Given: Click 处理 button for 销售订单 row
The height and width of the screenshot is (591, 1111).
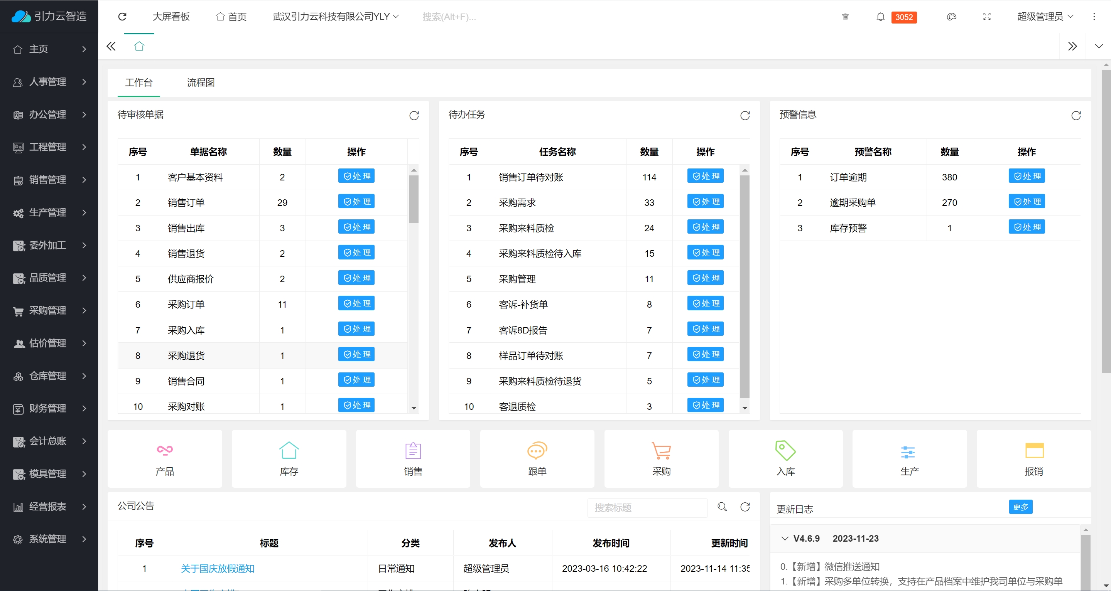Looking at the screenshot, I should click(x=356, y=202).
